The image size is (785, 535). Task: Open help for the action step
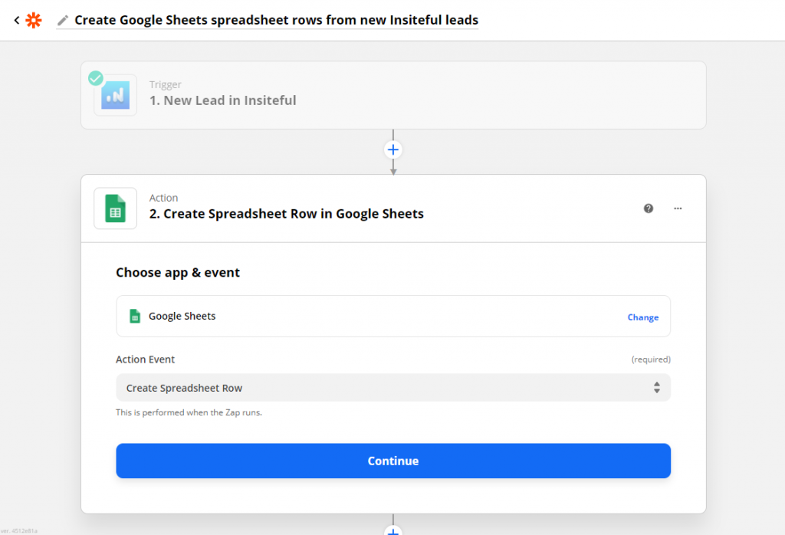649,208
